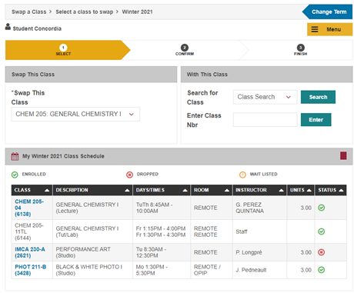Open the Swap This Class dropdown
Viewport: 354px width, 293px height.
coord(75,114)
